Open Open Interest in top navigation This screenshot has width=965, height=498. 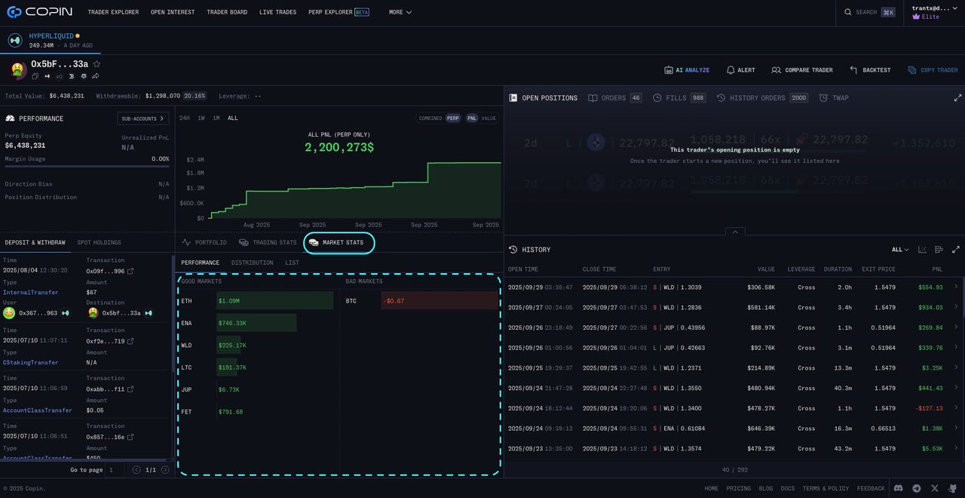click(173, 12)
